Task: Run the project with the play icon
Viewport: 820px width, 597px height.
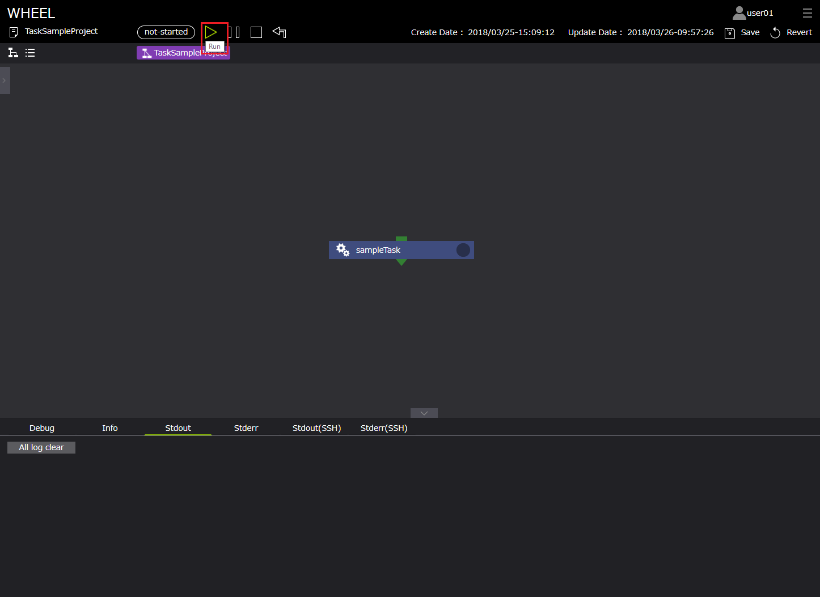Action: point(211,32)
